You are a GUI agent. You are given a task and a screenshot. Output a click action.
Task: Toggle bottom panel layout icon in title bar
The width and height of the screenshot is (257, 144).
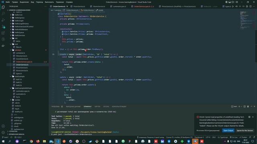230,2
